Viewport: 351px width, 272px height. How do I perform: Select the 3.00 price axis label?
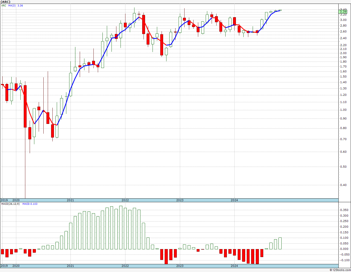[x=343, y=20]
